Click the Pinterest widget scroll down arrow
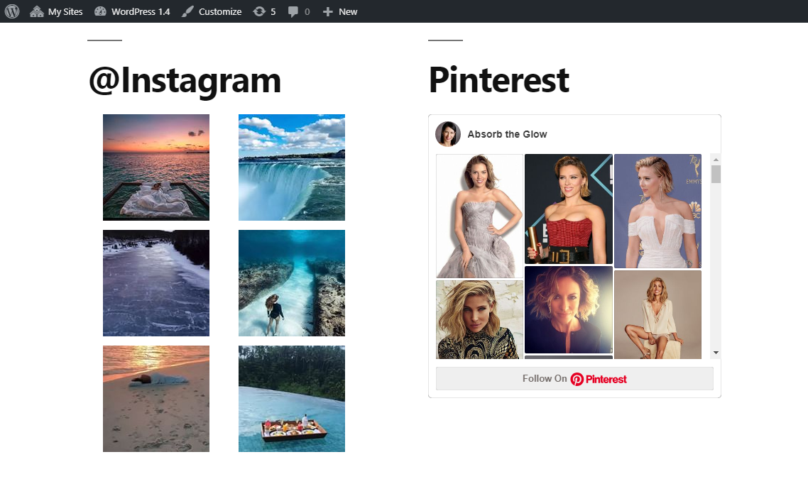Viewport: 808px width, 496px height. click(716, 353)
